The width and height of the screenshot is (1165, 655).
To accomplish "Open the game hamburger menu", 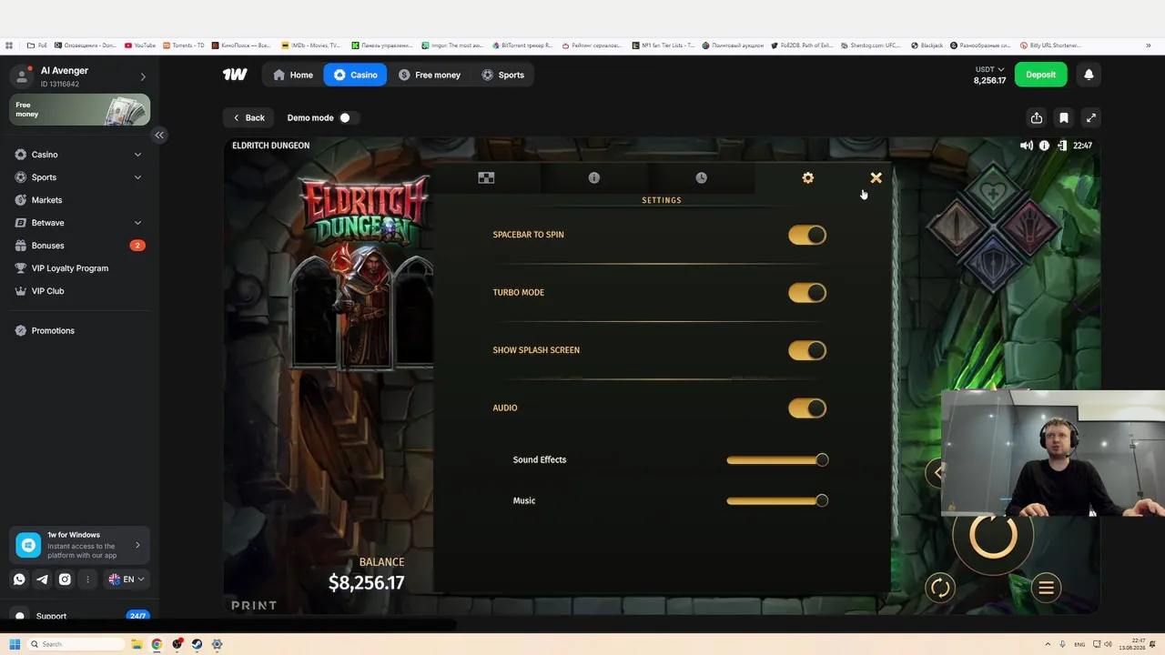I will point(1046,588).
